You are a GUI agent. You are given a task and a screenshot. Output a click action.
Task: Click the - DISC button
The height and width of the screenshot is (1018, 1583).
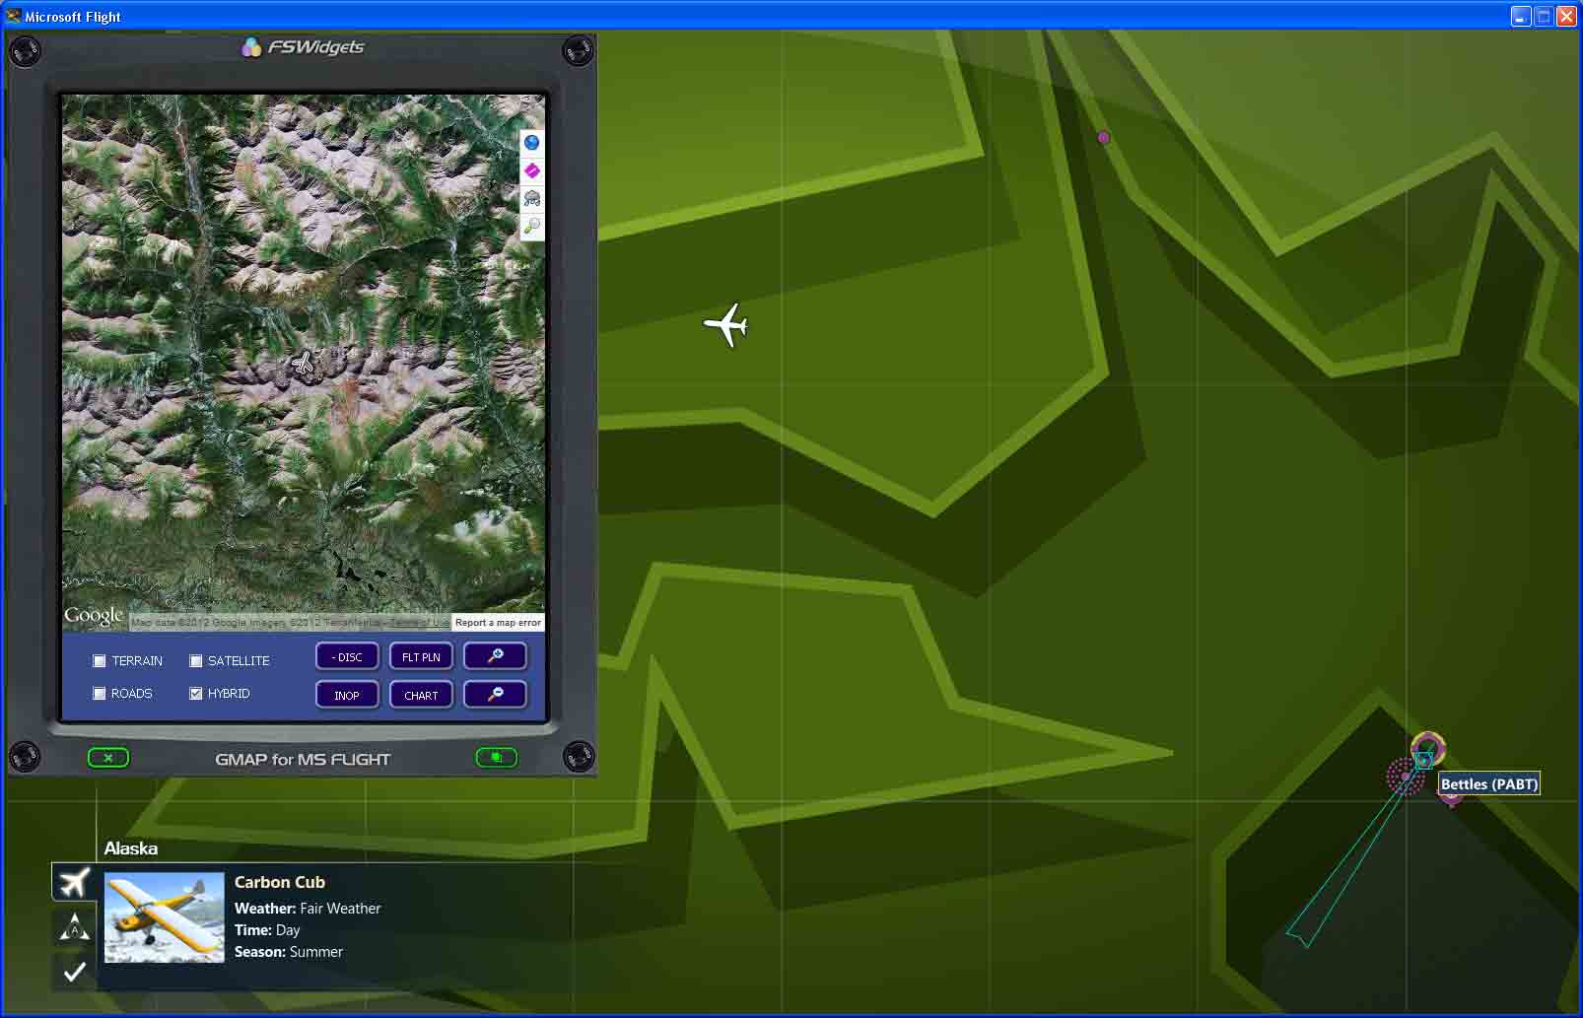[347, 656]
